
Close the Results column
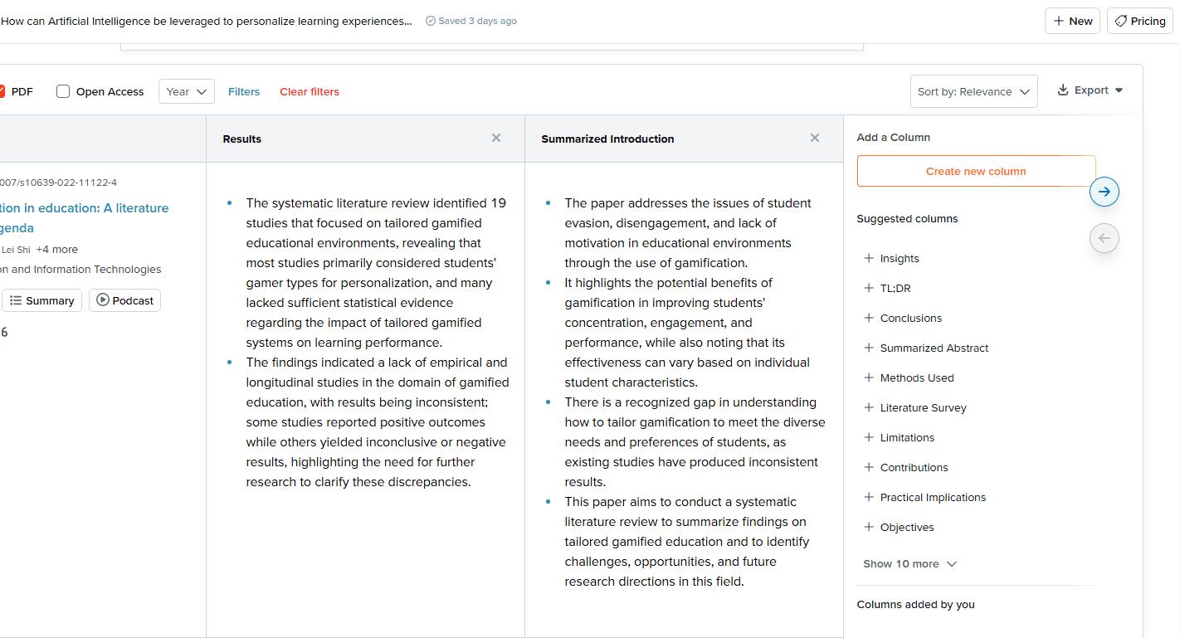tap(495, 138)
